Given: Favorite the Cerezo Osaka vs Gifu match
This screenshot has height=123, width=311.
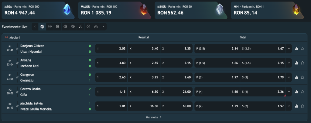Looking at the screenshot, I should coord(302,92).
